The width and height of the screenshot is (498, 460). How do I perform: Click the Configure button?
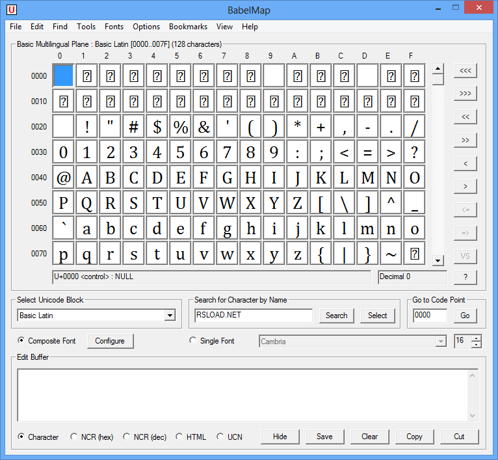(x=110, y=341)
